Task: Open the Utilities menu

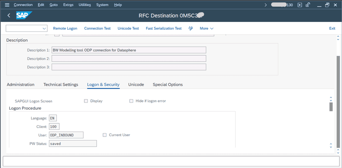Action: click(x=85, y=5)
